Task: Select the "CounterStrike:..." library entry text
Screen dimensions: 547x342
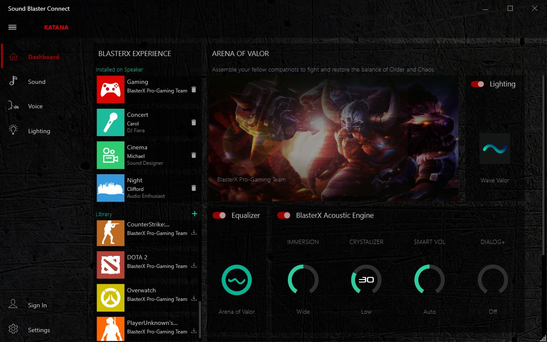Action: (x=148, y=224)
